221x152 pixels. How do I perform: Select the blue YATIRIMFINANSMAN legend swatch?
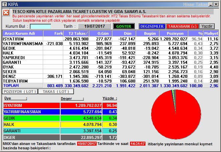click(x=31, y=112)
